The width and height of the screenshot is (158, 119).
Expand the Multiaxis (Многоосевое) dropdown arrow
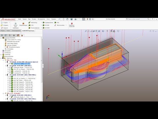point(66,25)
